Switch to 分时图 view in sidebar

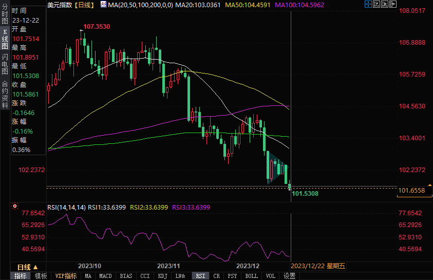pos(5,16)
